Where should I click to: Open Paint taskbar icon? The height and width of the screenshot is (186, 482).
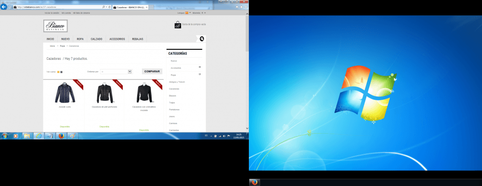72,136
